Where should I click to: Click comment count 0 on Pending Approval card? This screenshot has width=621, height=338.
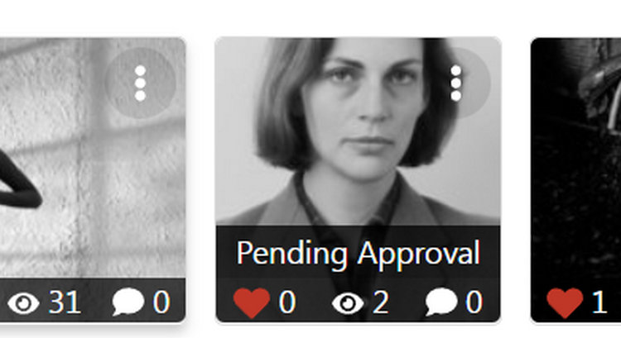474,302
